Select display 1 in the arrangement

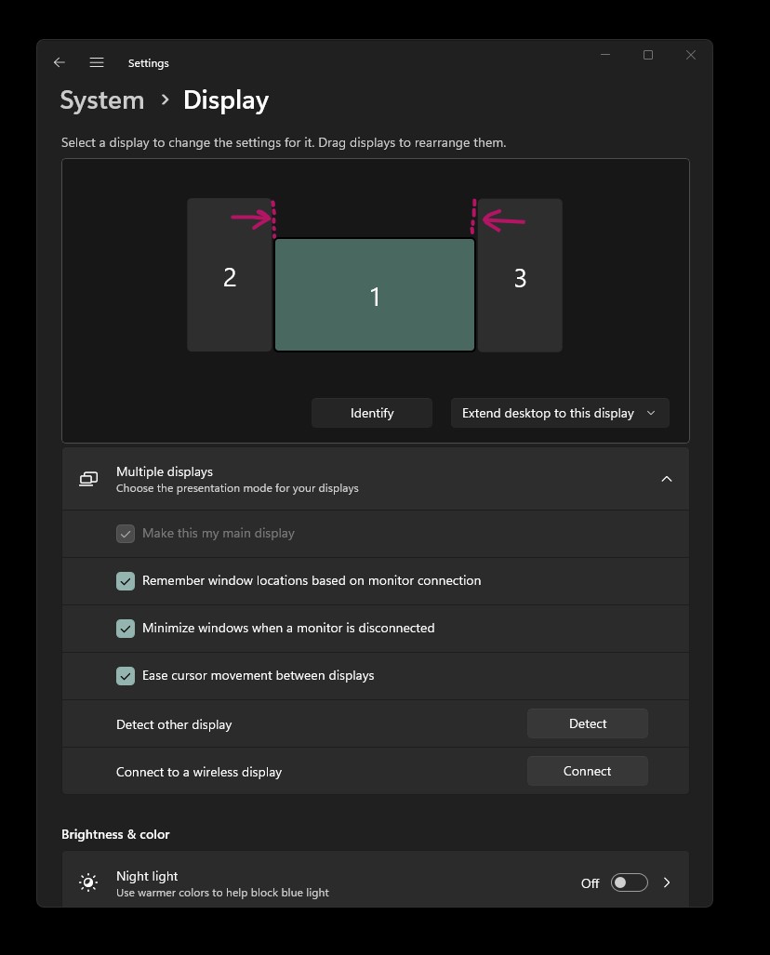tap(375, 295)
